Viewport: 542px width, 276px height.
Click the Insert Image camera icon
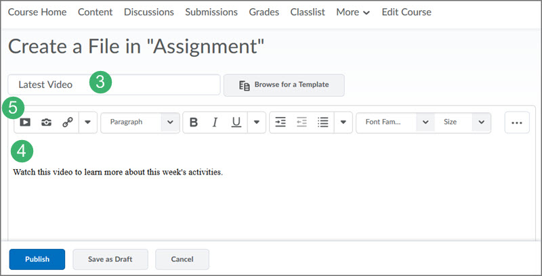coord(46,122)
